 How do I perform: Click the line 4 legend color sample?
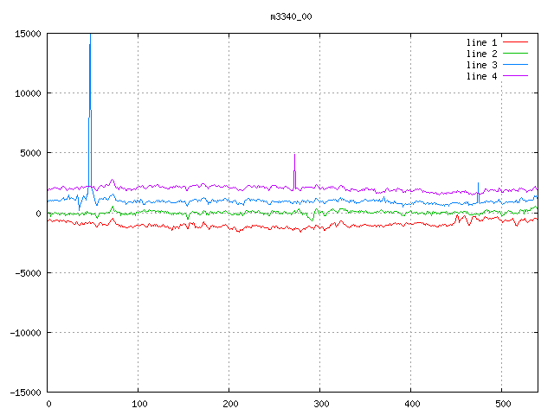[x=515, y=76]
